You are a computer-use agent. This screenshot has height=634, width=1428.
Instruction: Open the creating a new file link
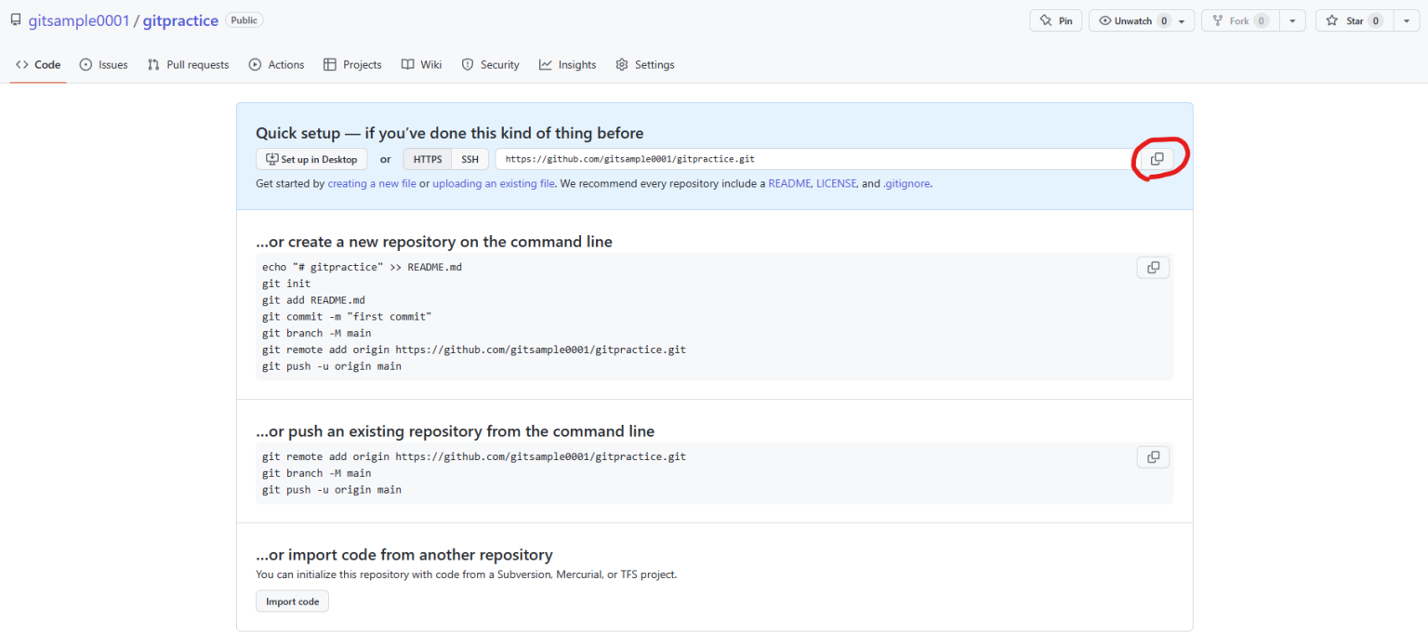372,183
